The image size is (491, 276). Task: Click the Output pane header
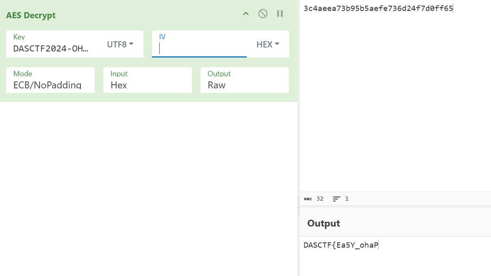pos(324,223)
